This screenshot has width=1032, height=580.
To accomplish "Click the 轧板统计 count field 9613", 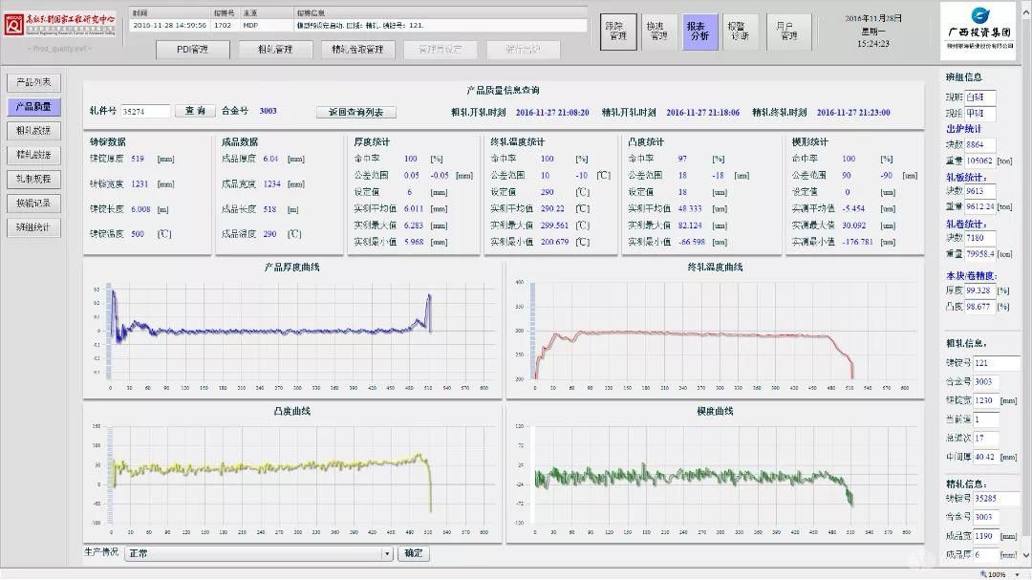I will point(980,191).
